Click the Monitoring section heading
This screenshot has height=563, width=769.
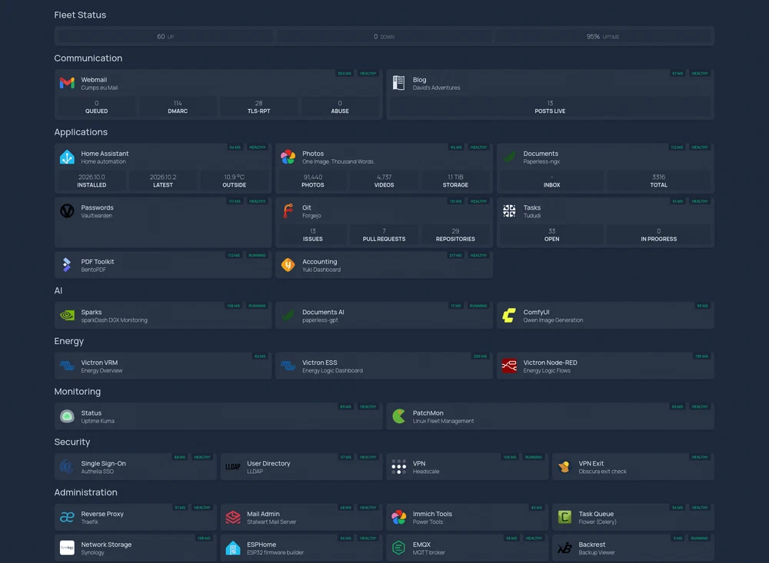[x=78, y=392]
